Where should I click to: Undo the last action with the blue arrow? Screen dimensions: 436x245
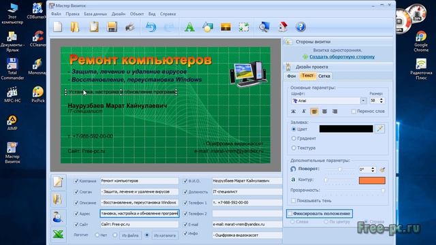tap(151, 27)
